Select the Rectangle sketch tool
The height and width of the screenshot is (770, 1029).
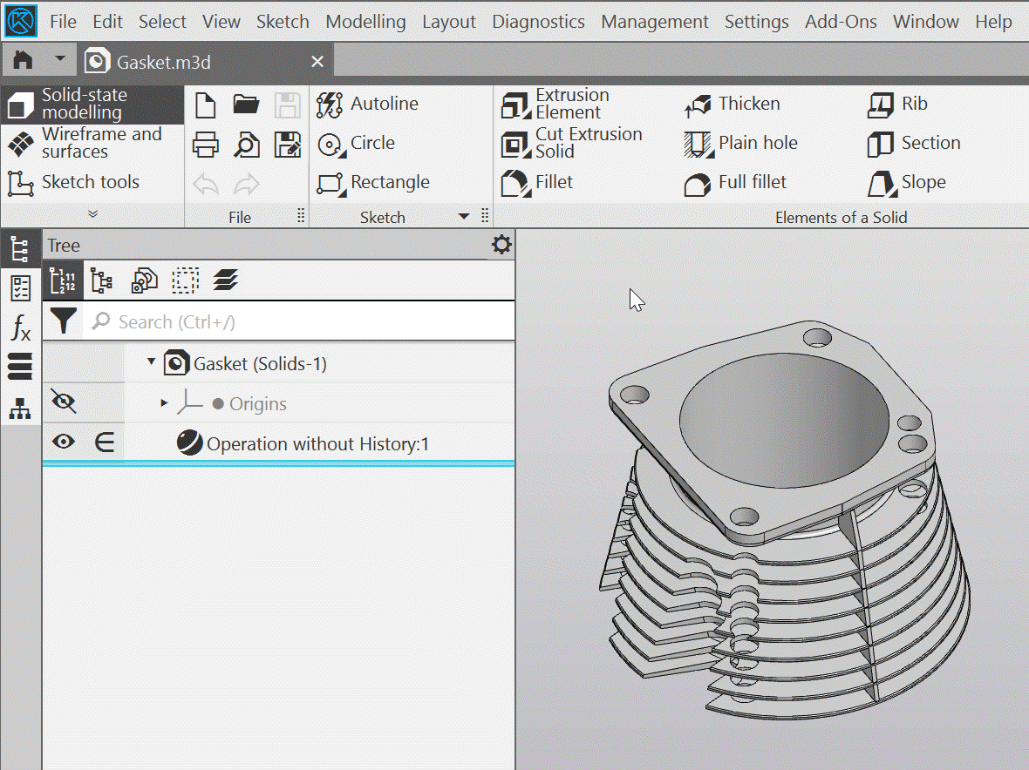[373, 183]
